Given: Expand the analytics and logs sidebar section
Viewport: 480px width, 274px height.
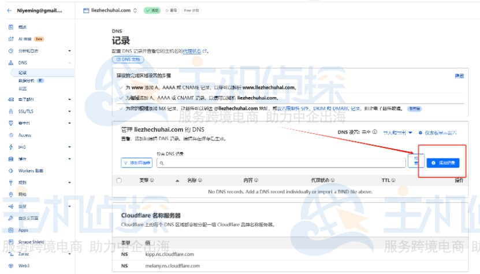Looking at the screenshot, I should coord(69,51).
